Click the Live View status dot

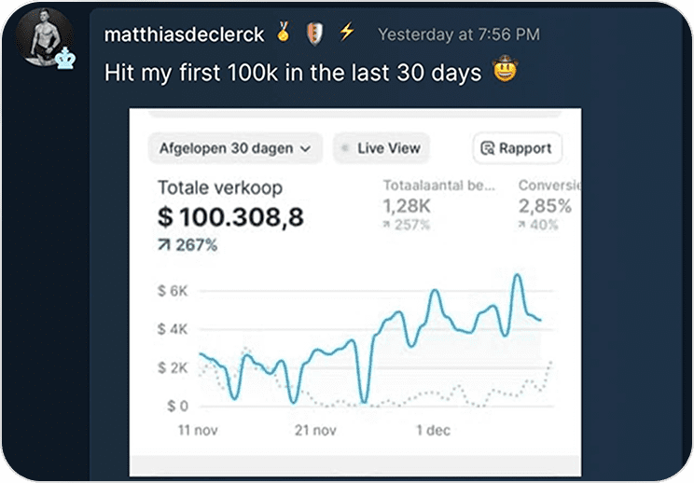(347, 148)
